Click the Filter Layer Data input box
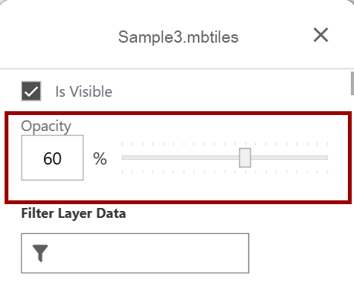This screenshot has height=291, width=354. tap(135, 253)
